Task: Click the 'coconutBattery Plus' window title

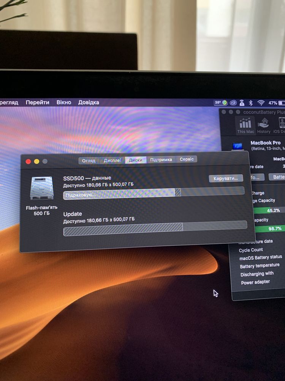Action: point(264,112)
